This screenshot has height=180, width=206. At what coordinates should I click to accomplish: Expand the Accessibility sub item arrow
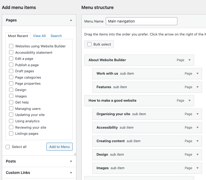tap(197, 128)
